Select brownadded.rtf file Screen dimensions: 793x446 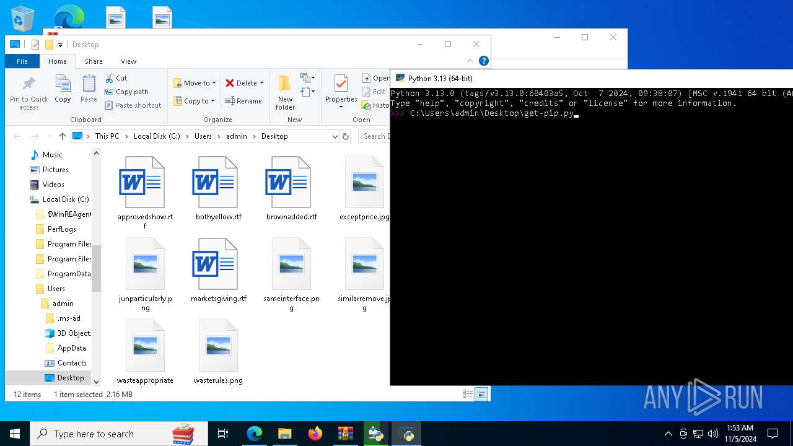(291, 188)
